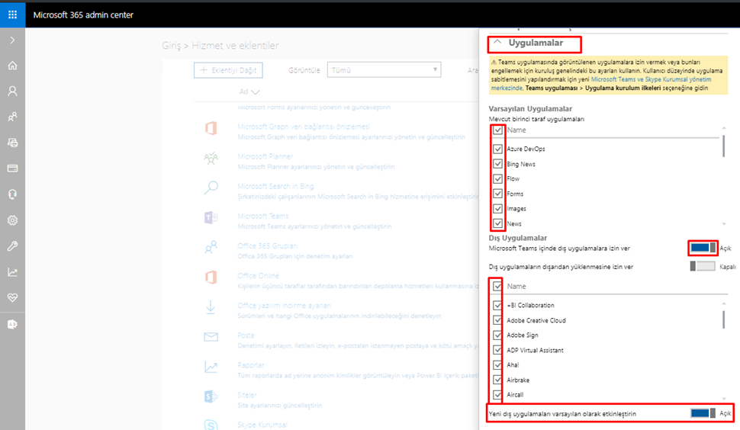Open Microsoft Planner settings link
The height and width of the screenshot is (430, 740).
click(x=265, y=156)
